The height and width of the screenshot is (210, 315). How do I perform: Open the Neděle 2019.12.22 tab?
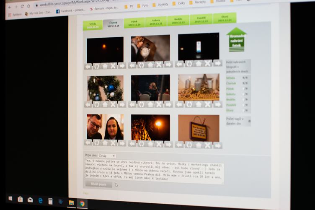coord(178,21)
